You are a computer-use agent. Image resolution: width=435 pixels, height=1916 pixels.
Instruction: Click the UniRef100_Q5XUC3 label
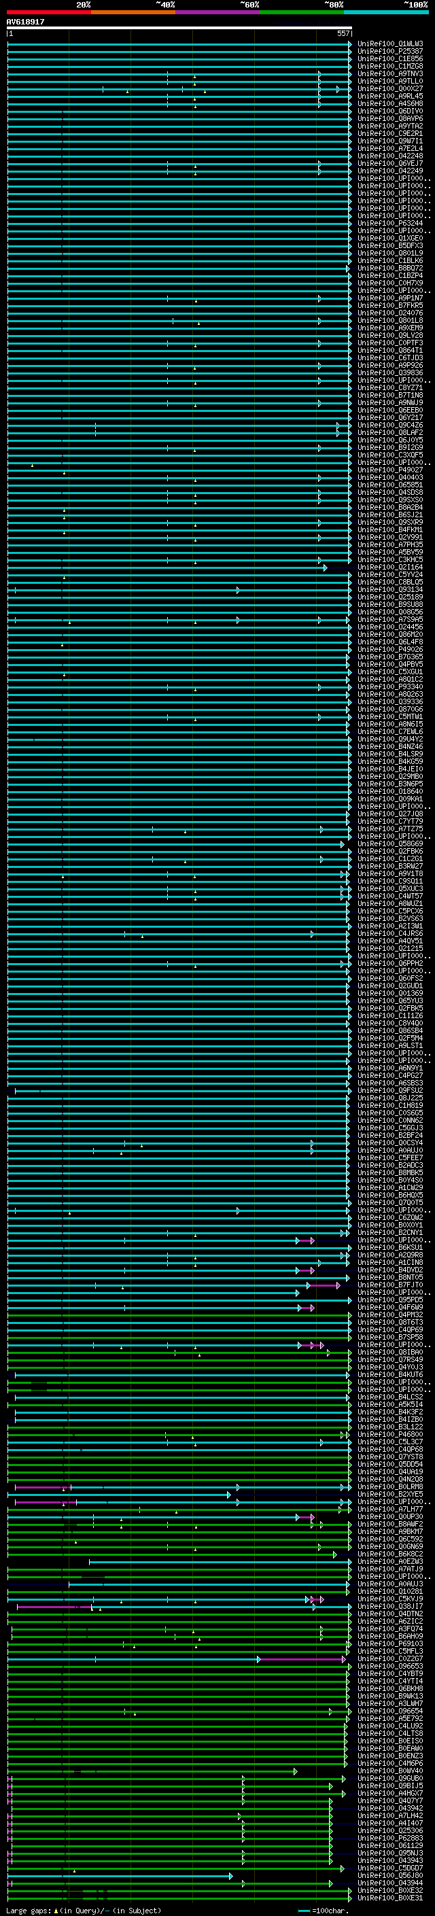tap(390, 889)
